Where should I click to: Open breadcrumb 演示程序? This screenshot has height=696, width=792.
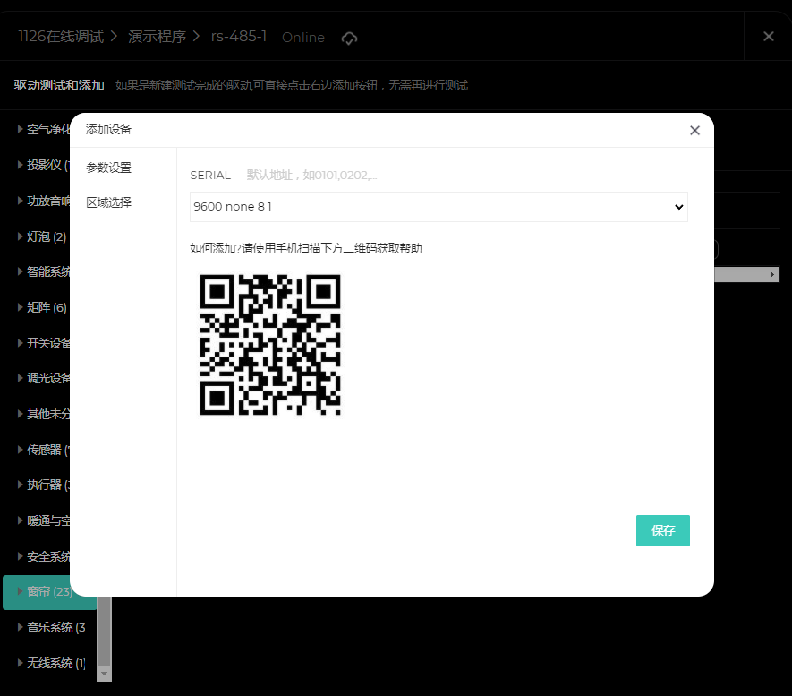[x=157, y=37]
